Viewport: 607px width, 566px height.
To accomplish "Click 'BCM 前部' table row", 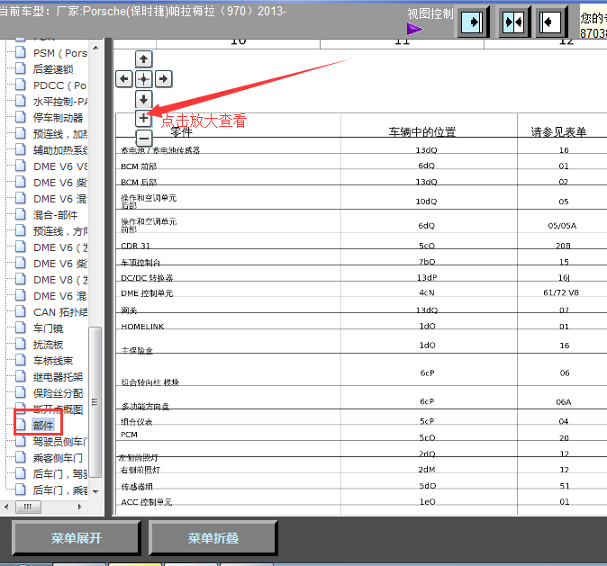I will [139, 166].
